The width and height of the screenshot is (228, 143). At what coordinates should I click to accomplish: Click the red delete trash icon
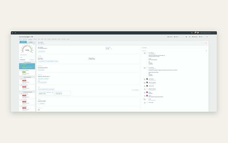click(206, 43)
